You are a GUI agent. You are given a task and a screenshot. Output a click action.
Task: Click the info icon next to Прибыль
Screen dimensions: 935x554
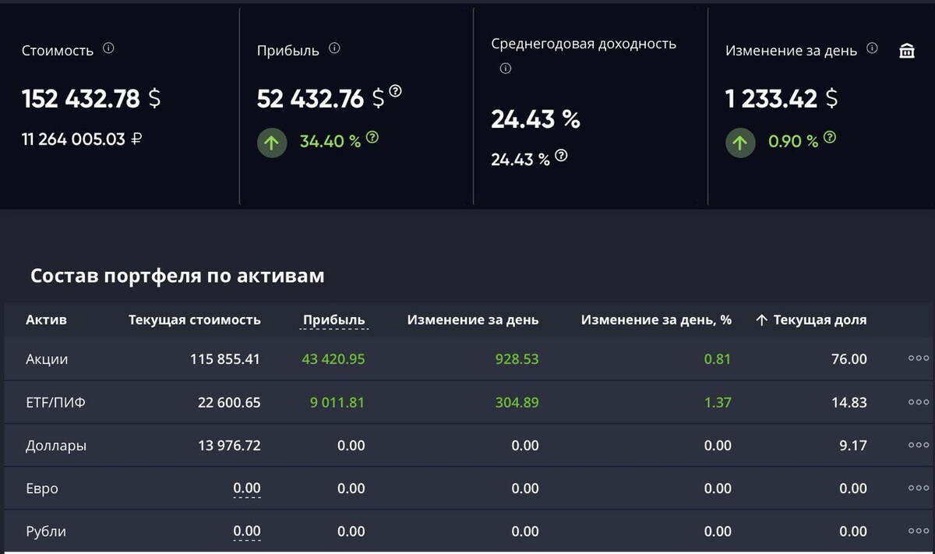tap(334, 48)
